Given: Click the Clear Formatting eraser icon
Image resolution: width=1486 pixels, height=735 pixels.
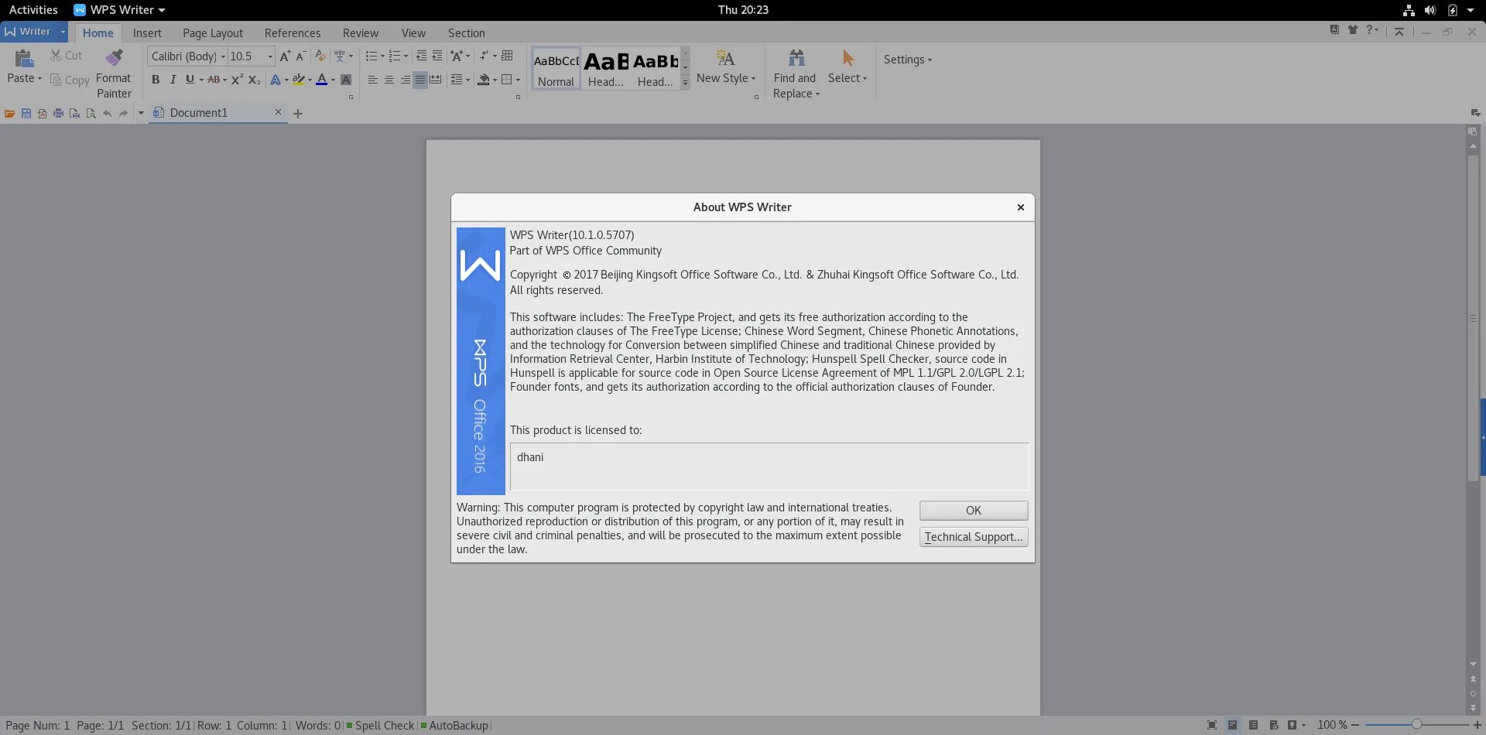Looking at the screenshot, I should [320, 56].
